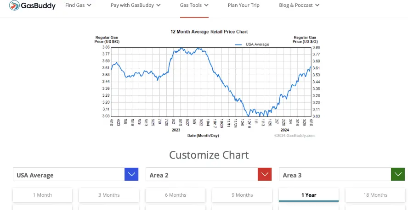Select the 9 Months time range

pos(242,195)
